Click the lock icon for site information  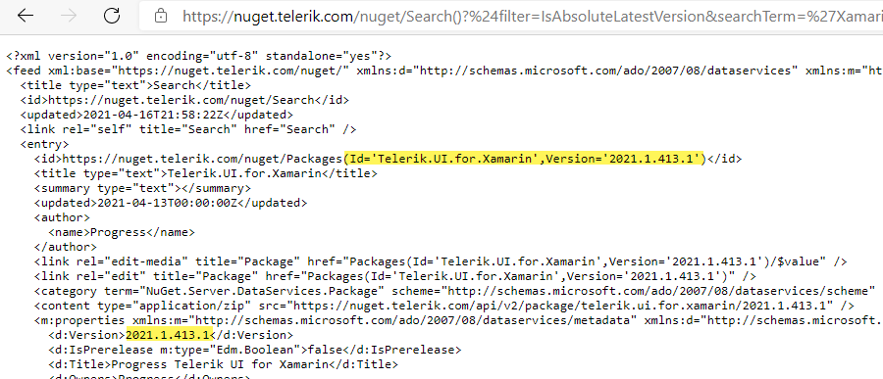pos(161,16)
